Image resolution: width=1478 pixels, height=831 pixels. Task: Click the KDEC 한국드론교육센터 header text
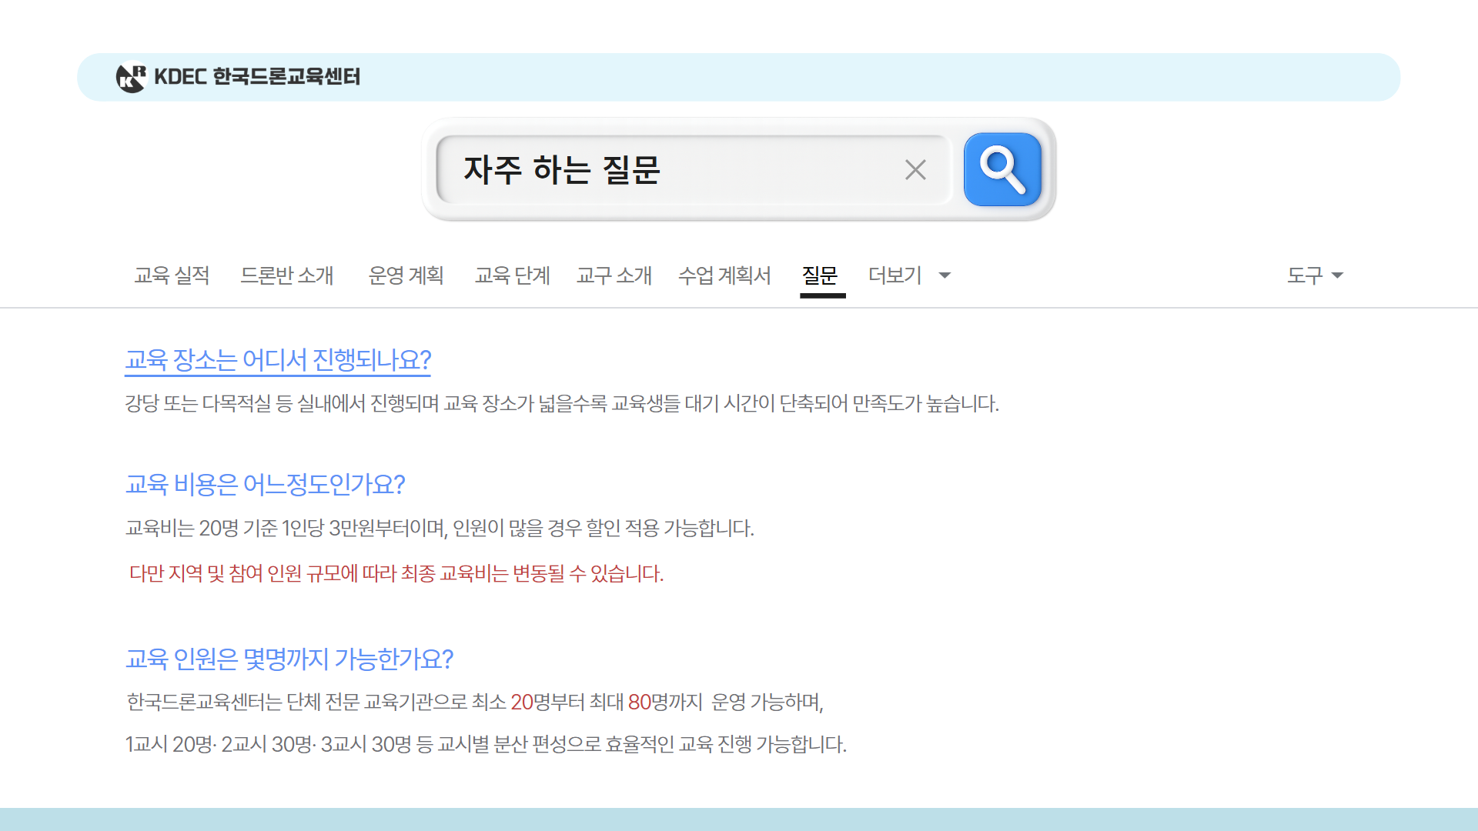click(259, 77)
